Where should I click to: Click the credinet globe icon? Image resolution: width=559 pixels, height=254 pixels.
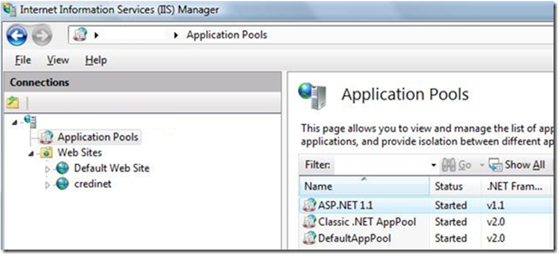coord(62,184)
